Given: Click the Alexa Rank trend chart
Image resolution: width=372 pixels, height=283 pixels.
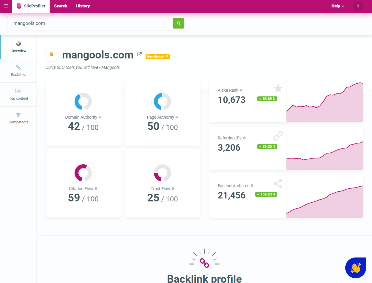Looking at the screenshot, I should [325, 101].
